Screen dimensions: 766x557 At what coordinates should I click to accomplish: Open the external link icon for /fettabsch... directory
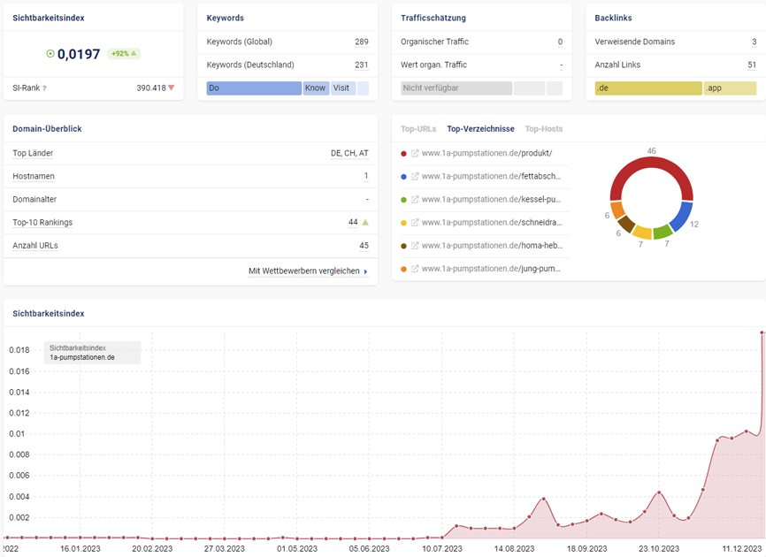415,176
